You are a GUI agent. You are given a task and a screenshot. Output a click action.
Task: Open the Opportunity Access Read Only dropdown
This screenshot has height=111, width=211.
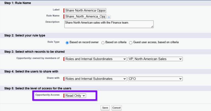75,96
